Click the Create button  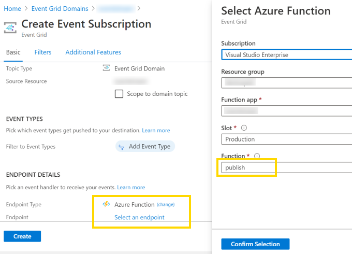click(22, 236)
